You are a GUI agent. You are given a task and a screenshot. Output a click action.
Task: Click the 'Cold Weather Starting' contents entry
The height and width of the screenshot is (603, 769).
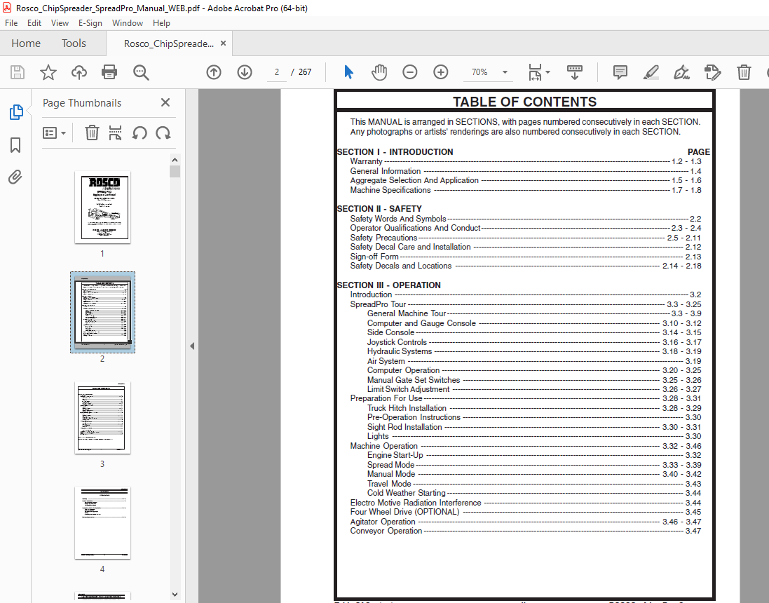point(407,493)
